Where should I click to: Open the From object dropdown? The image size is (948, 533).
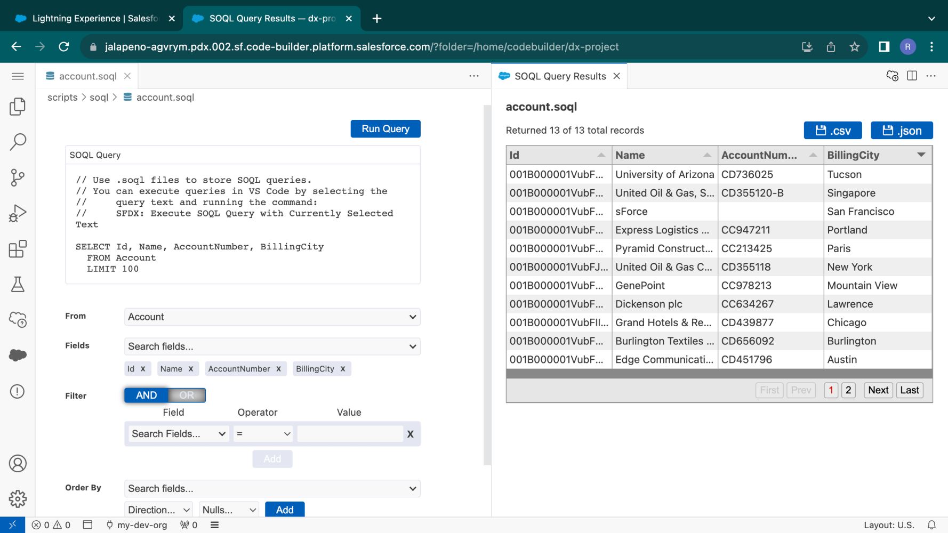click(x=272, y=317)
